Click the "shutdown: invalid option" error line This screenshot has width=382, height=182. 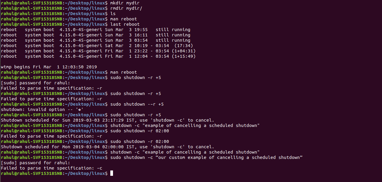[x=42, y=109]
